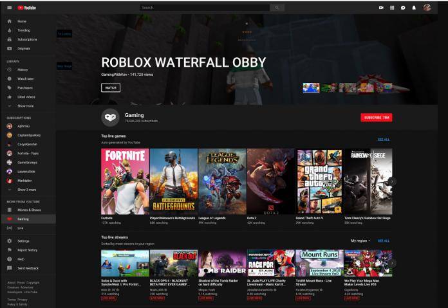
Task: Click the Watch later icon
Action: pos(10,78)
